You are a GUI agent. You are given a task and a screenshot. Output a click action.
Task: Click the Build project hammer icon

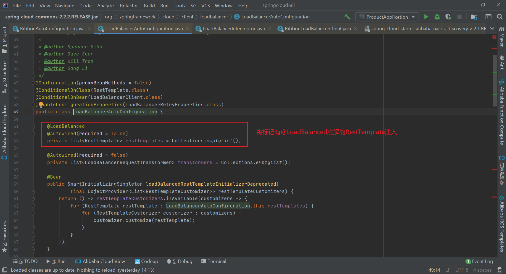click(x=347, y=17)
